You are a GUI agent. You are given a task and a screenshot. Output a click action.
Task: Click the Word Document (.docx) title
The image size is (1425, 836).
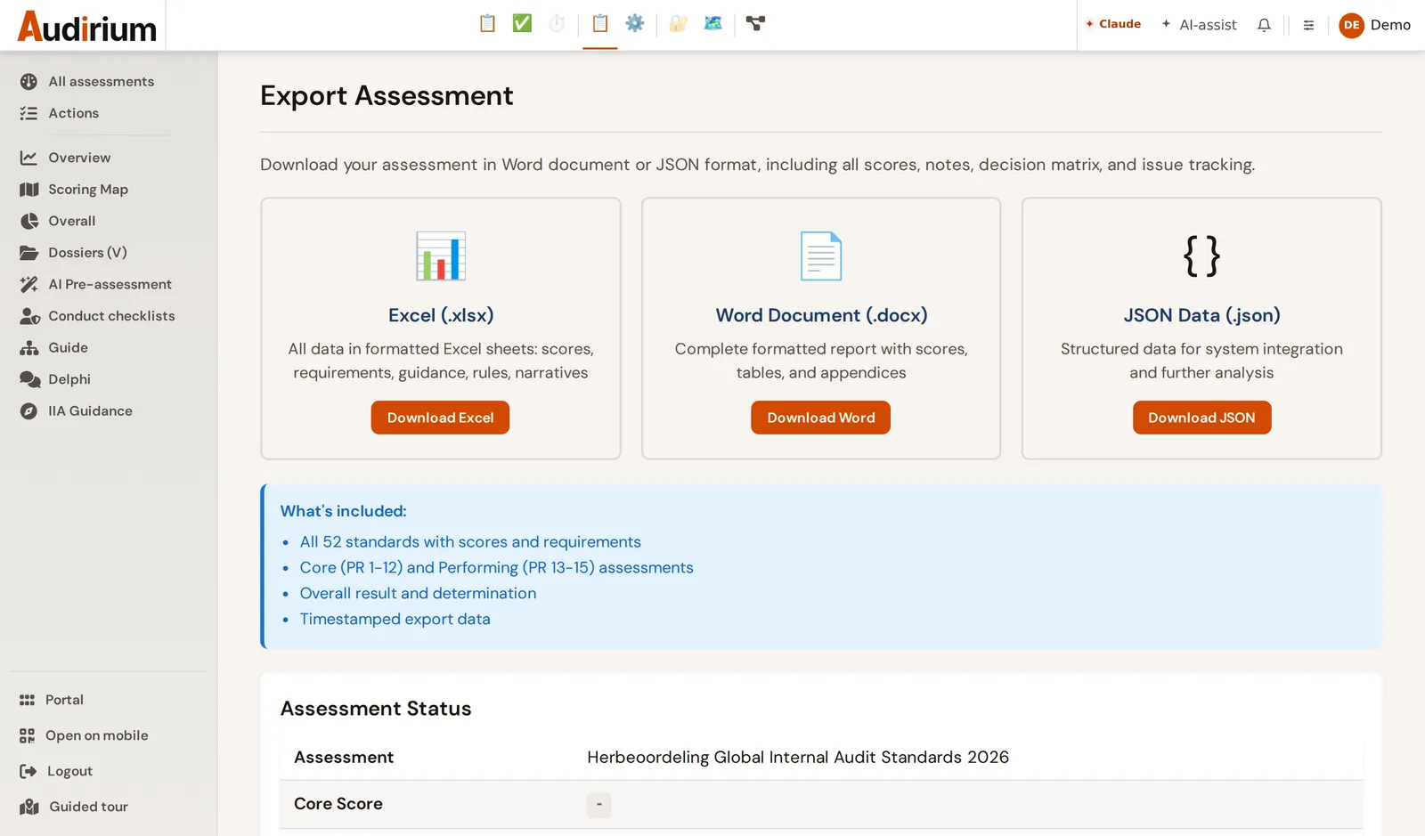point(821,315)
